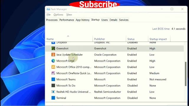The width and height of the screenshot is (189, 106).
Task: Click the vertical scrollbar thumb in startup list
Action: [x=185, y=74]
